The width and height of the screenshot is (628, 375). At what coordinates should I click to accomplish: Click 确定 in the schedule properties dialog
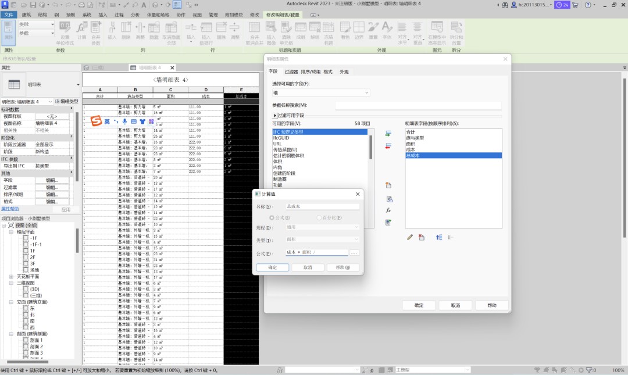coord(419,305)
